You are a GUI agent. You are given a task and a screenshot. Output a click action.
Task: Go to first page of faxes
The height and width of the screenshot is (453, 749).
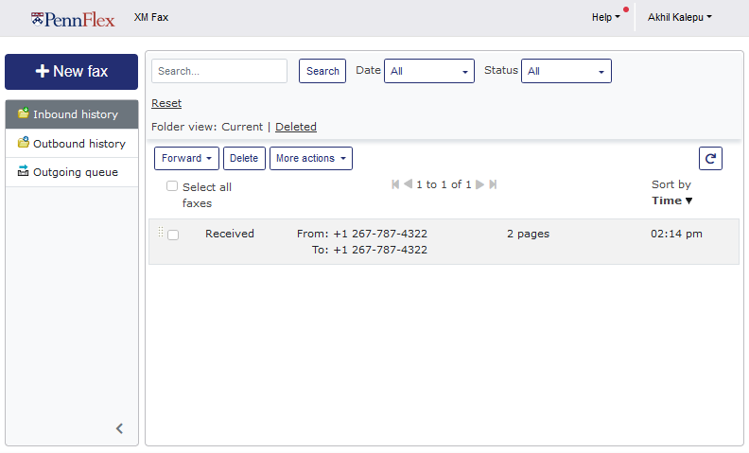(x=395, y=184)
